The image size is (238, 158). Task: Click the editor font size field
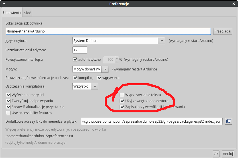tap(80, 50)
